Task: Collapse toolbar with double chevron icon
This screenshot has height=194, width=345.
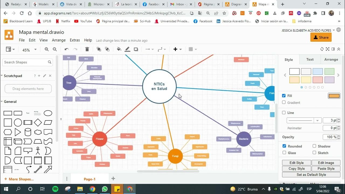Action: tap(339, 49)
